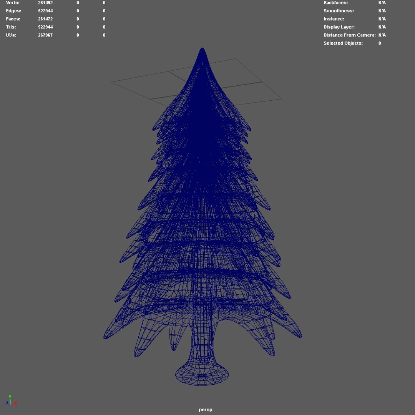Image resolution: width=415 pixels, height=415 pixels.
Task: Click the Selected Objects: label
Action: click(343, 43)
